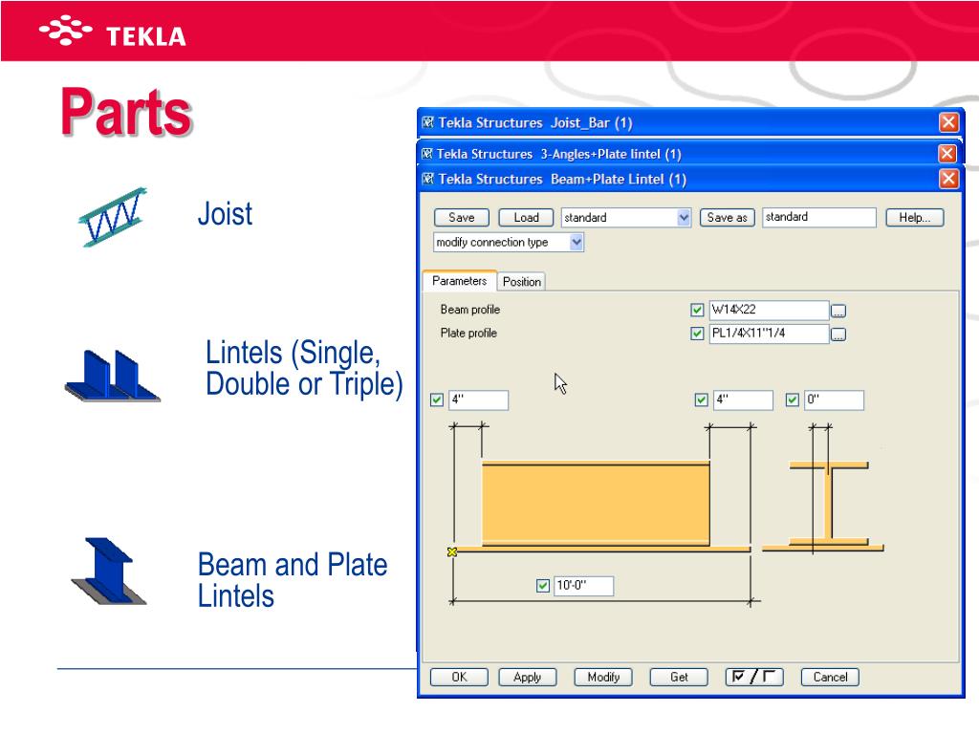This screenshot has width=979, height=734.
Task: Switch to the Position tab
Action: click(x=522, y=282)
